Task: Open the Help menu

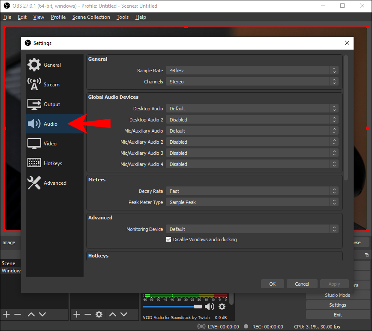Action: [x=141, y=17]
